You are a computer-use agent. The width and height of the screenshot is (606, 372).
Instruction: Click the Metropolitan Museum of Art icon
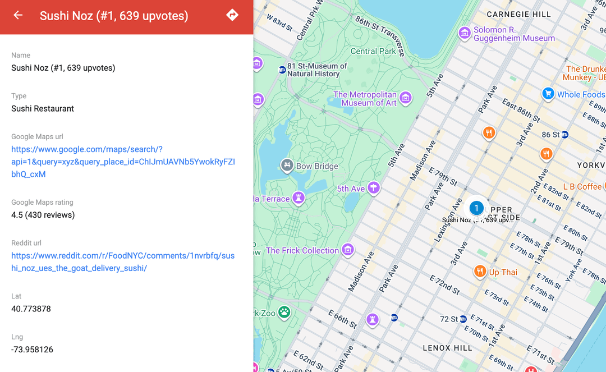pos(406,99)
